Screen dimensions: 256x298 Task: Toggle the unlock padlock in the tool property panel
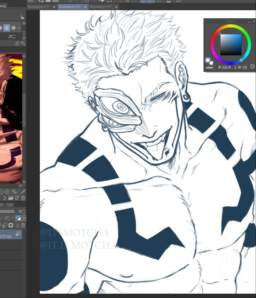[22, 17]
